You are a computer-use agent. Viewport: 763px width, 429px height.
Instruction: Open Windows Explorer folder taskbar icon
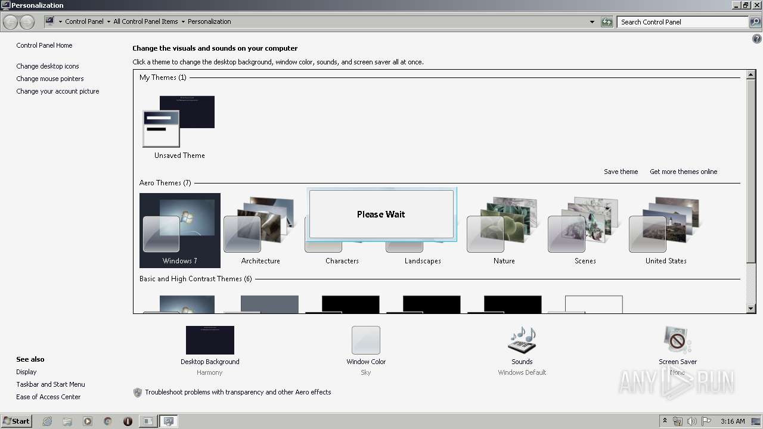67,421
